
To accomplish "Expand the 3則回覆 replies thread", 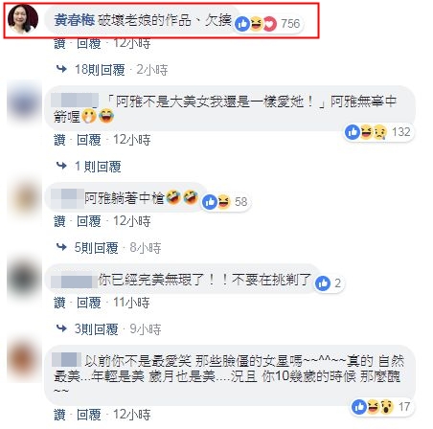I will click(x=96, y=329).
